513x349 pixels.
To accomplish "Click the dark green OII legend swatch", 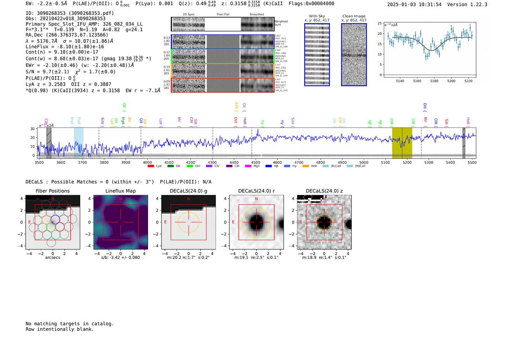I will pos(170,166).
